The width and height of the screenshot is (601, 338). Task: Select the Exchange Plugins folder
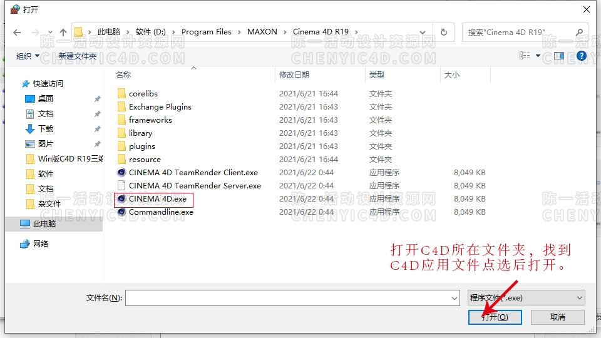160,107
